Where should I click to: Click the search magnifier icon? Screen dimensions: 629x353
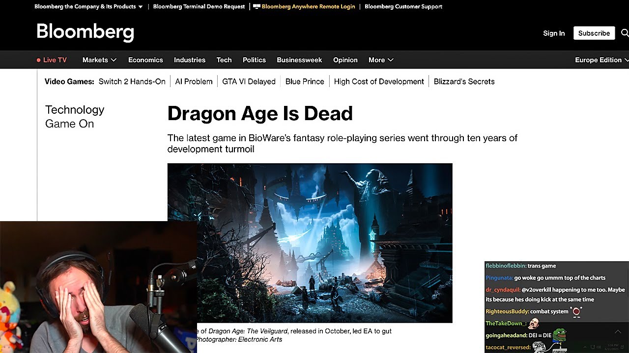[625, 33]
